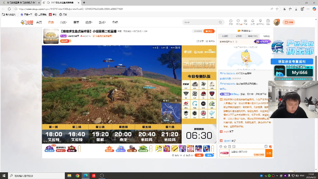318x179 pixels.
Task: Click the browser refresh icon
Action: pos(9,9)
